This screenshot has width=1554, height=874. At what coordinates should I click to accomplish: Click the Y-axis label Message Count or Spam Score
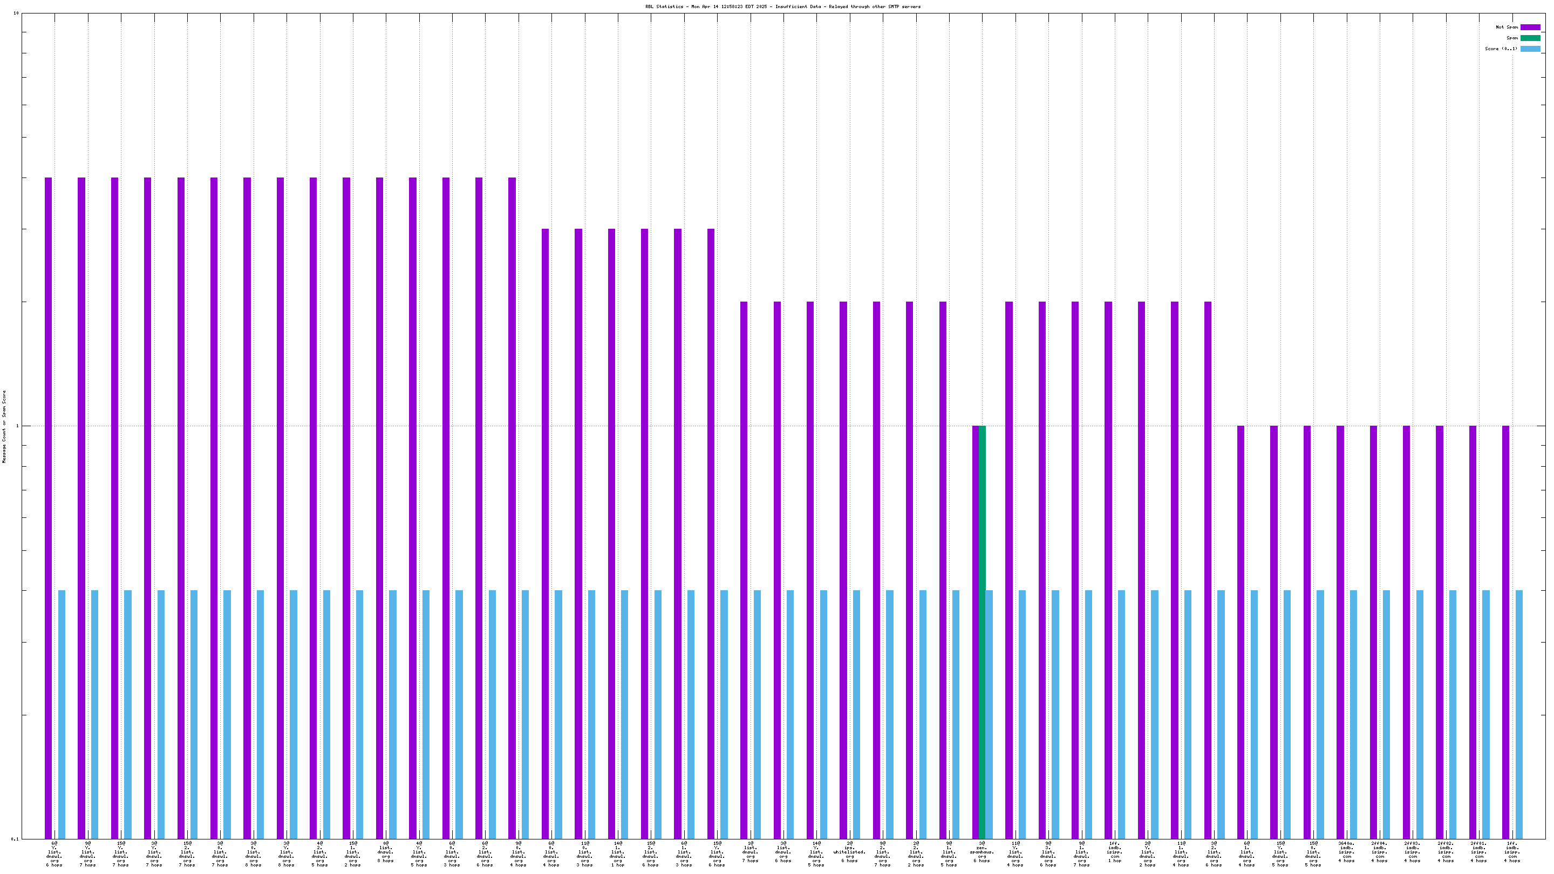[4, 426]
